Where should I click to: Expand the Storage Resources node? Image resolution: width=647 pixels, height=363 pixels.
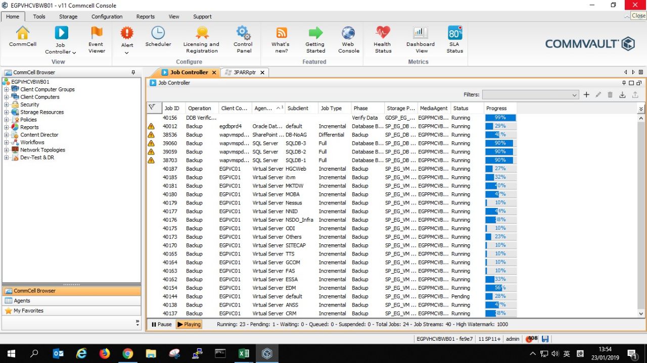7,112
